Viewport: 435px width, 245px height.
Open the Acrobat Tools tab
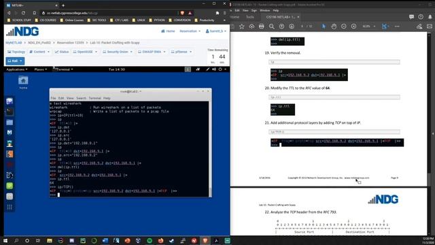[250, 17]
